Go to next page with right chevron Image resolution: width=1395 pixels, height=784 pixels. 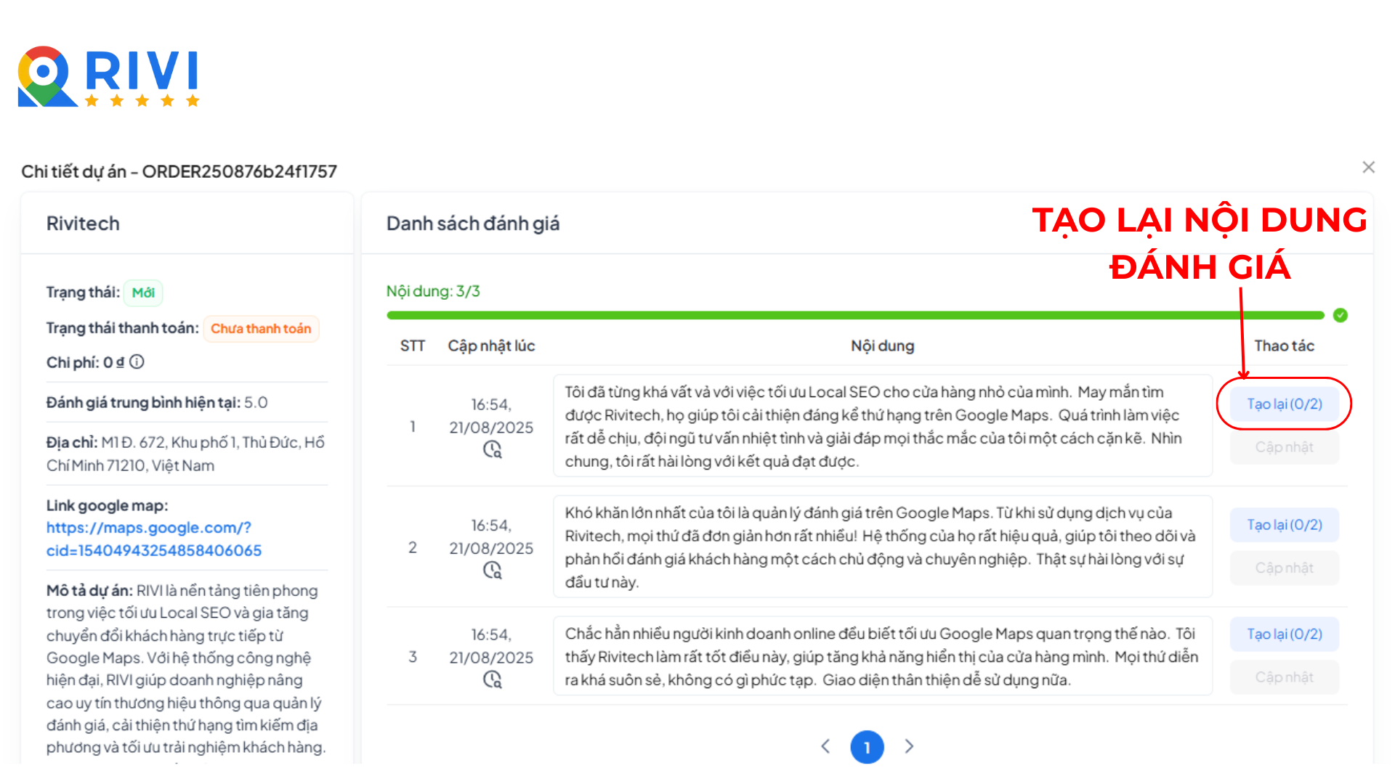coord(909,746)
